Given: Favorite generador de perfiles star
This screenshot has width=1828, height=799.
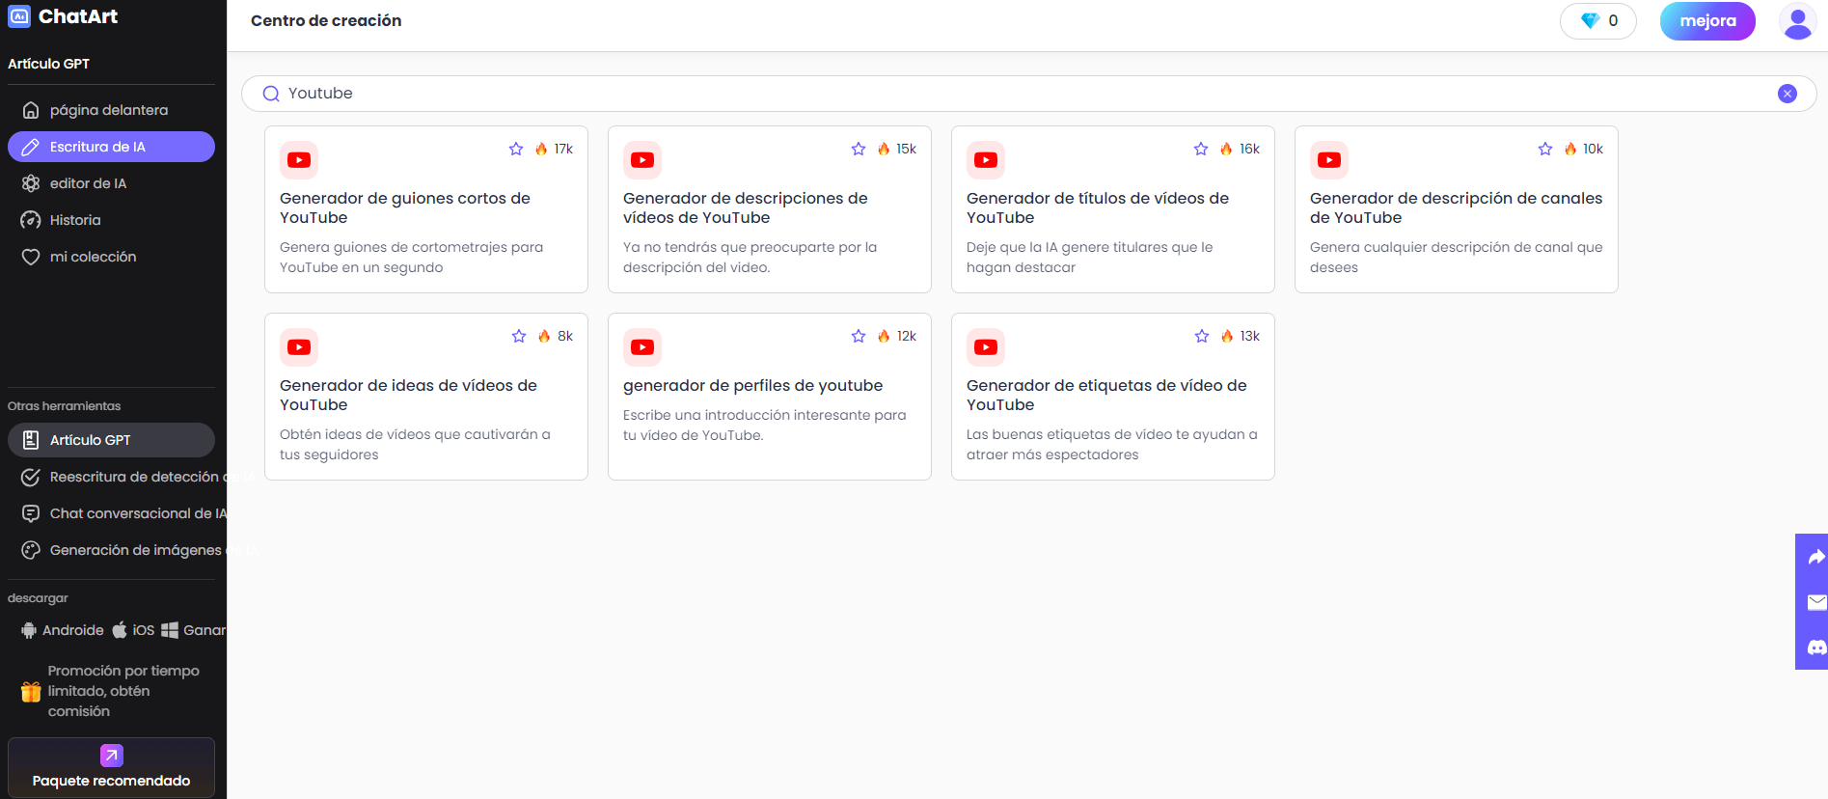Looking at the screenshot, I should pos(859,336).
